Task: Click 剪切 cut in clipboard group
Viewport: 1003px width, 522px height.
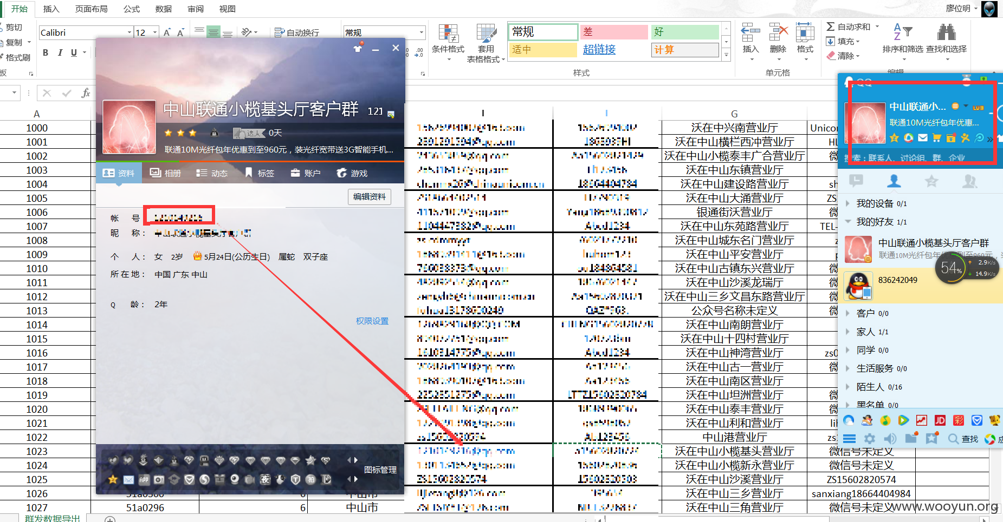Action: pyautogui.click(x=12, y=28)
